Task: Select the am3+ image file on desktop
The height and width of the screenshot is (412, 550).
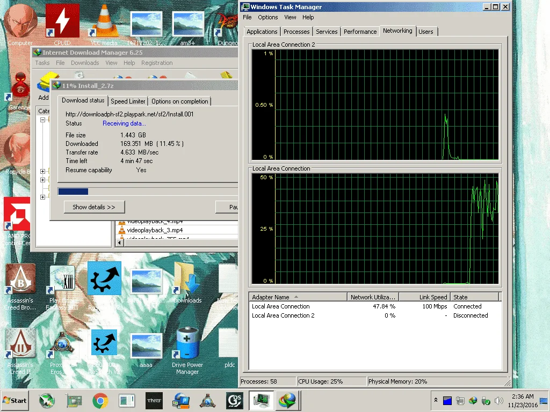Action: tap(187, 28)
